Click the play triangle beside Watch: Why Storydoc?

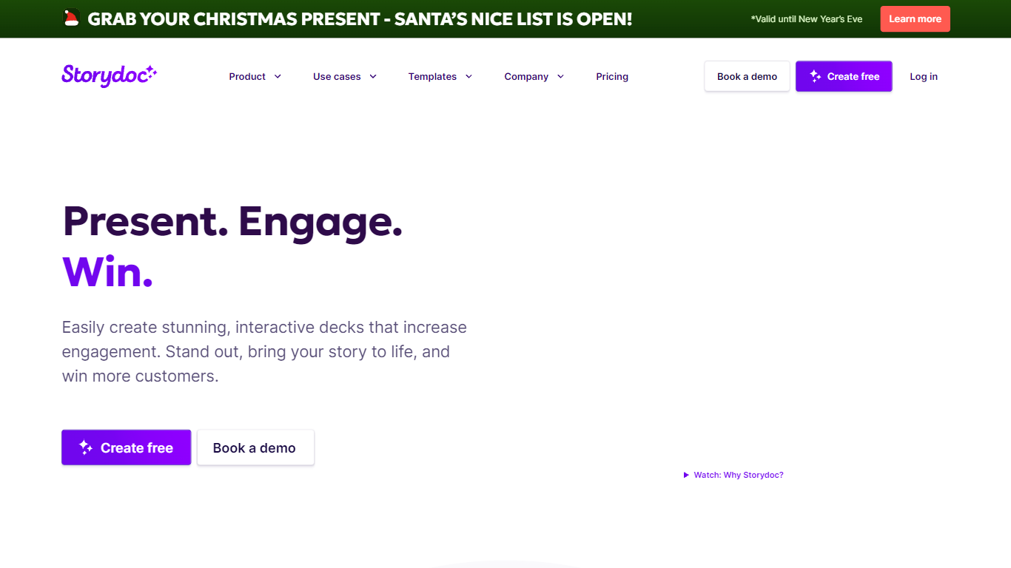tap(686, 476)
